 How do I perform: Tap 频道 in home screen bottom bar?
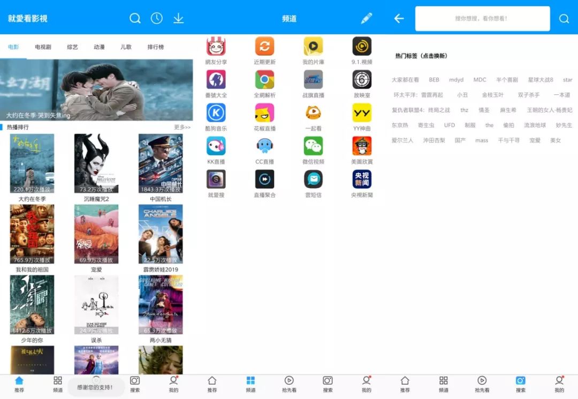tap(58, 384)
